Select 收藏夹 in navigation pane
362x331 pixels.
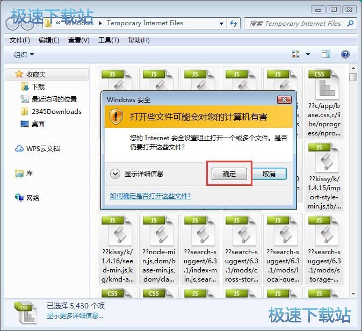tap(47, 74)
